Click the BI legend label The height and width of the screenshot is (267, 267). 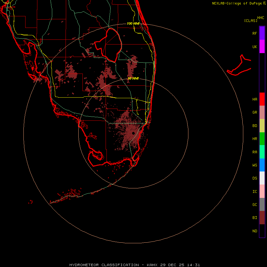coord(255,218)
